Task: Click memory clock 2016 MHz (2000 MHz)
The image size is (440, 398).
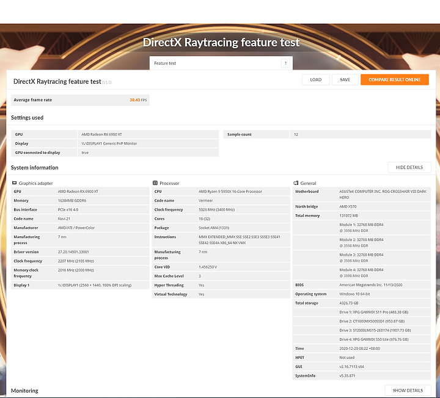Action: click(76, 270)
